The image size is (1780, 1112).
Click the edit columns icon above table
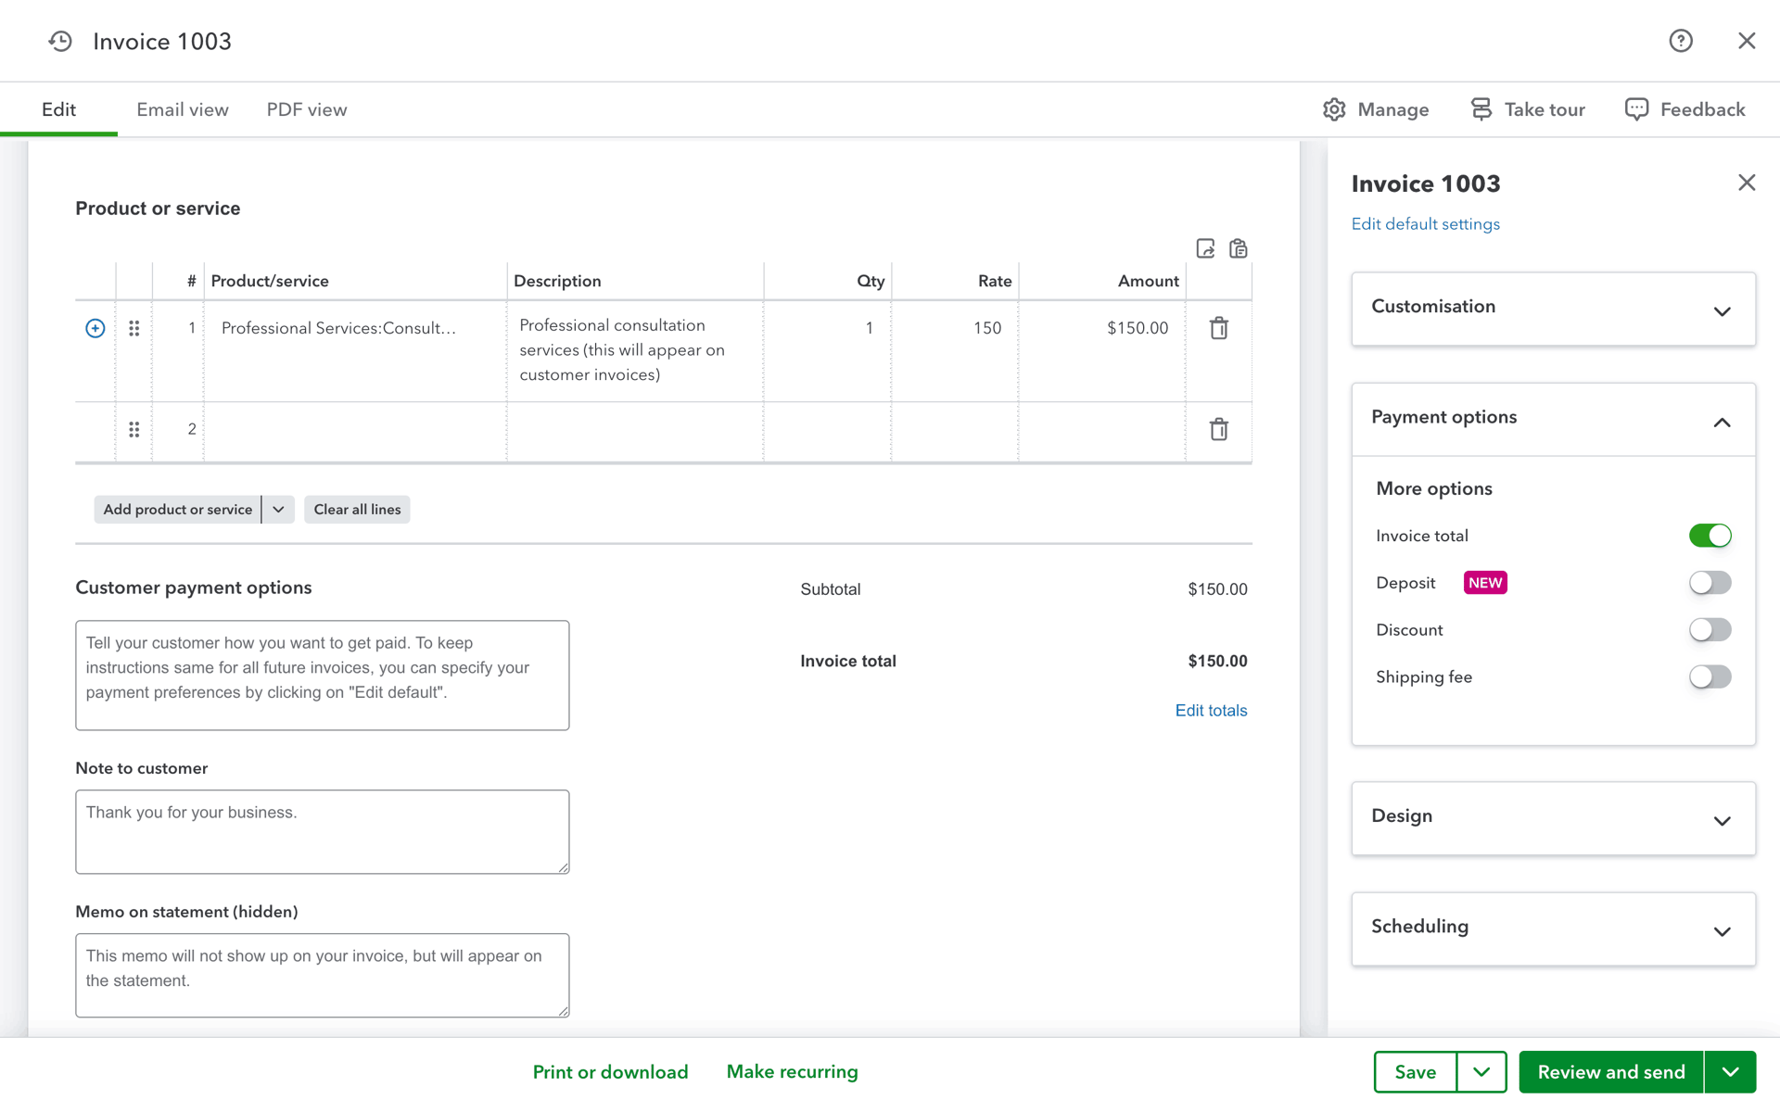coord(1205,248)
